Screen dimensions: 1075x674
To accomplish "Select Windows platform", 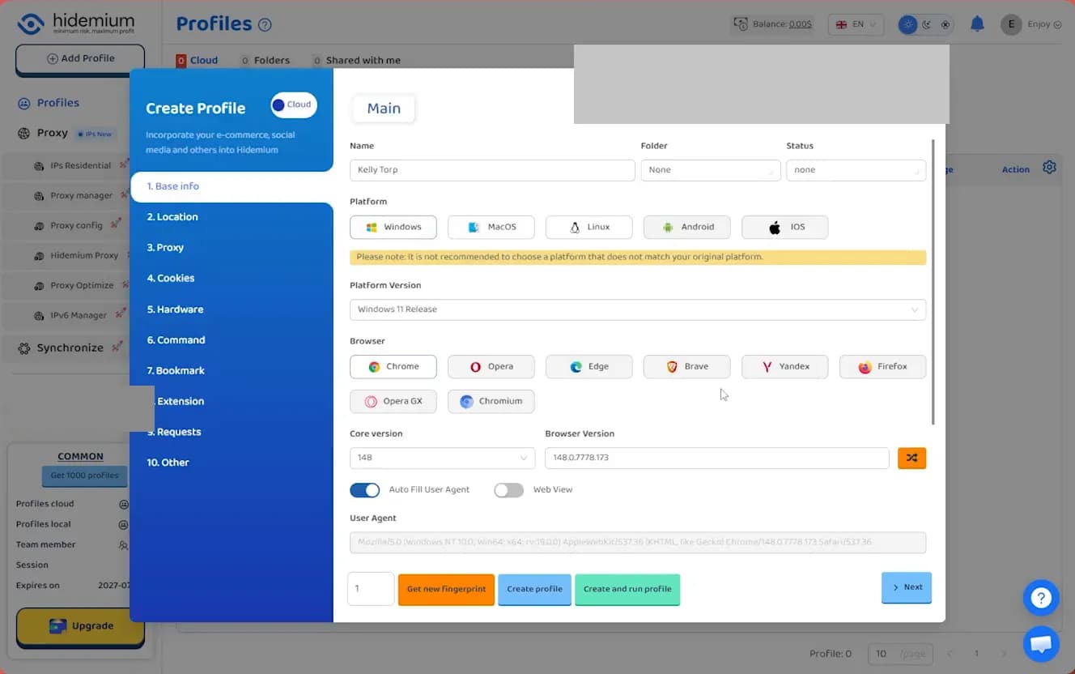I will click(x=393, y=227).
